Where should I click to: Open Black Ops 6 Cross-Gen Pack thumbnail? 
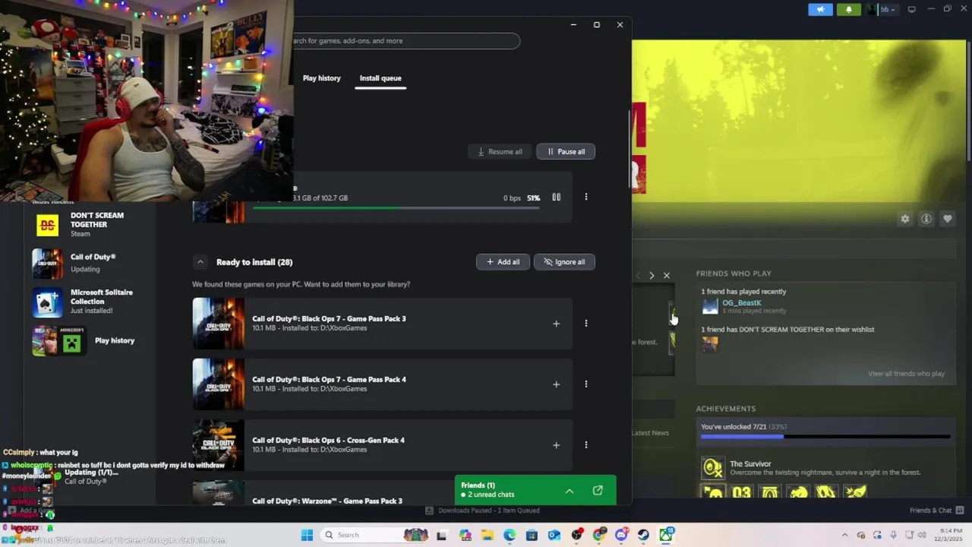(219, 445)
